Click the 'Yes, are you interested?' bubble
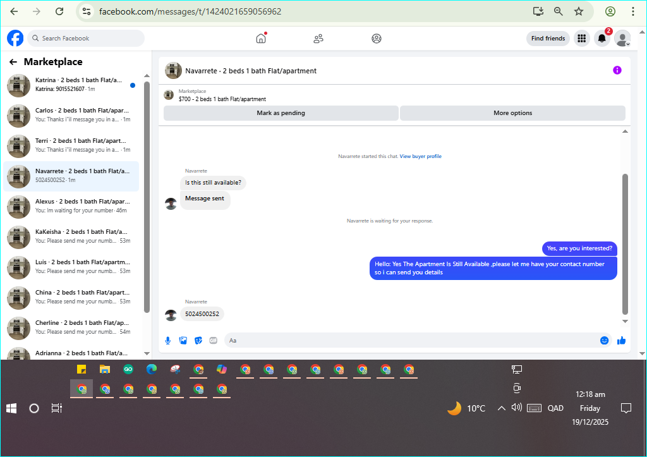Viewport: 647px width, 457px height. click(579, 248)
